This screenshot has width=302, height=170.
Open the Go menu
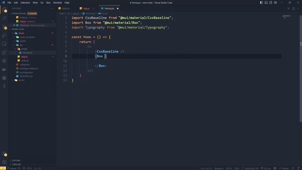pos(42,3)
